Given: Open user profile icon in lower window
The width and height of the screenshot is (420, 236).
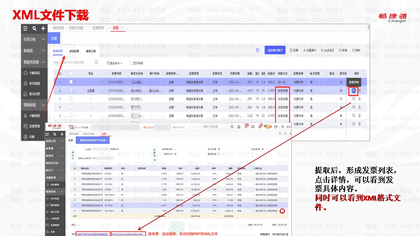Looking at the screenshot, I should point(283,127).
